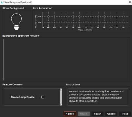Click the Wavelength (nm) axis label
132x117 pixels.
point(85,30)
